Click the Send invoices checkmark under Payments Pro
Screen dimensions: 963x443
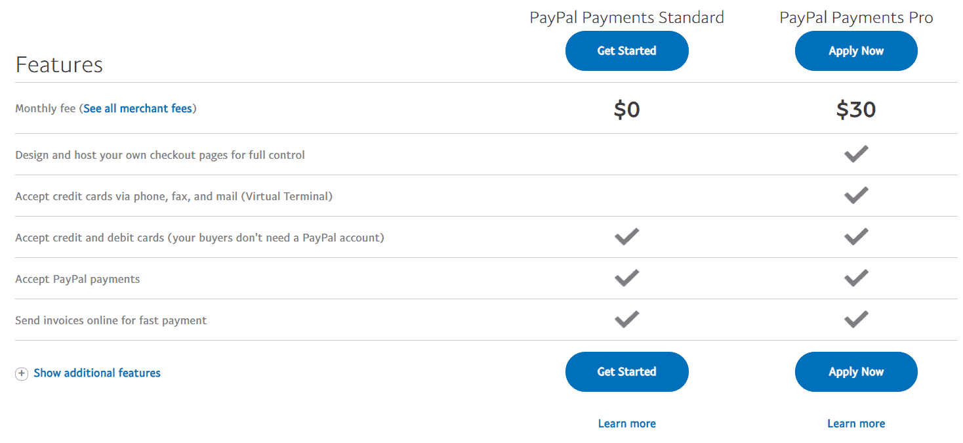pos(856,320)
